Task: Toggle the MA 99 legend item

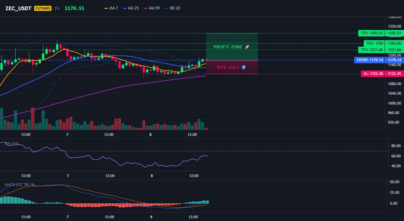Action: click(x=152, y=8)
